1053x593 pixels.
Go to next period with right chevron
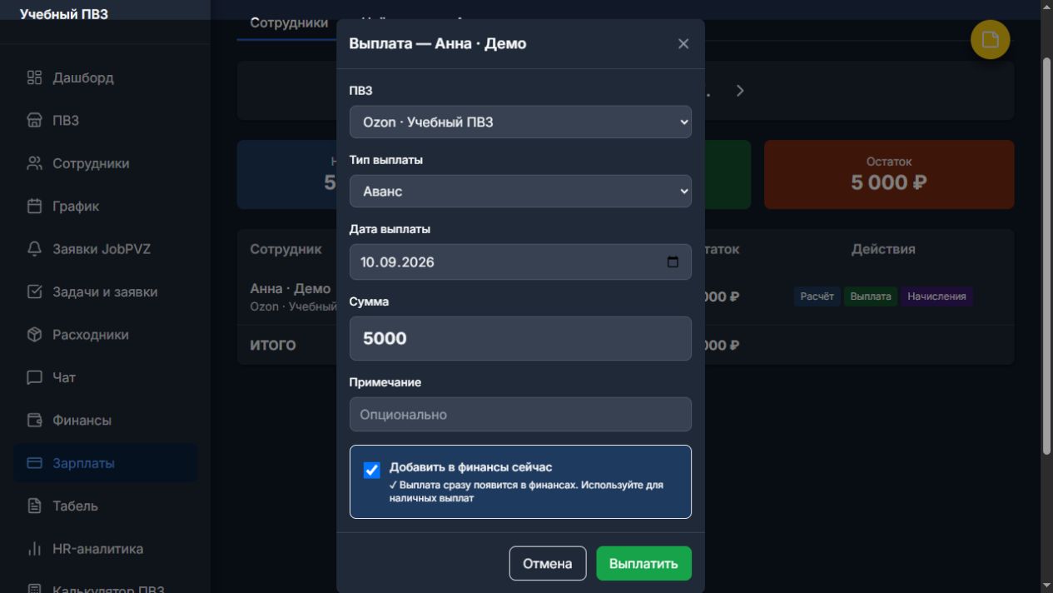coord(740,91)
